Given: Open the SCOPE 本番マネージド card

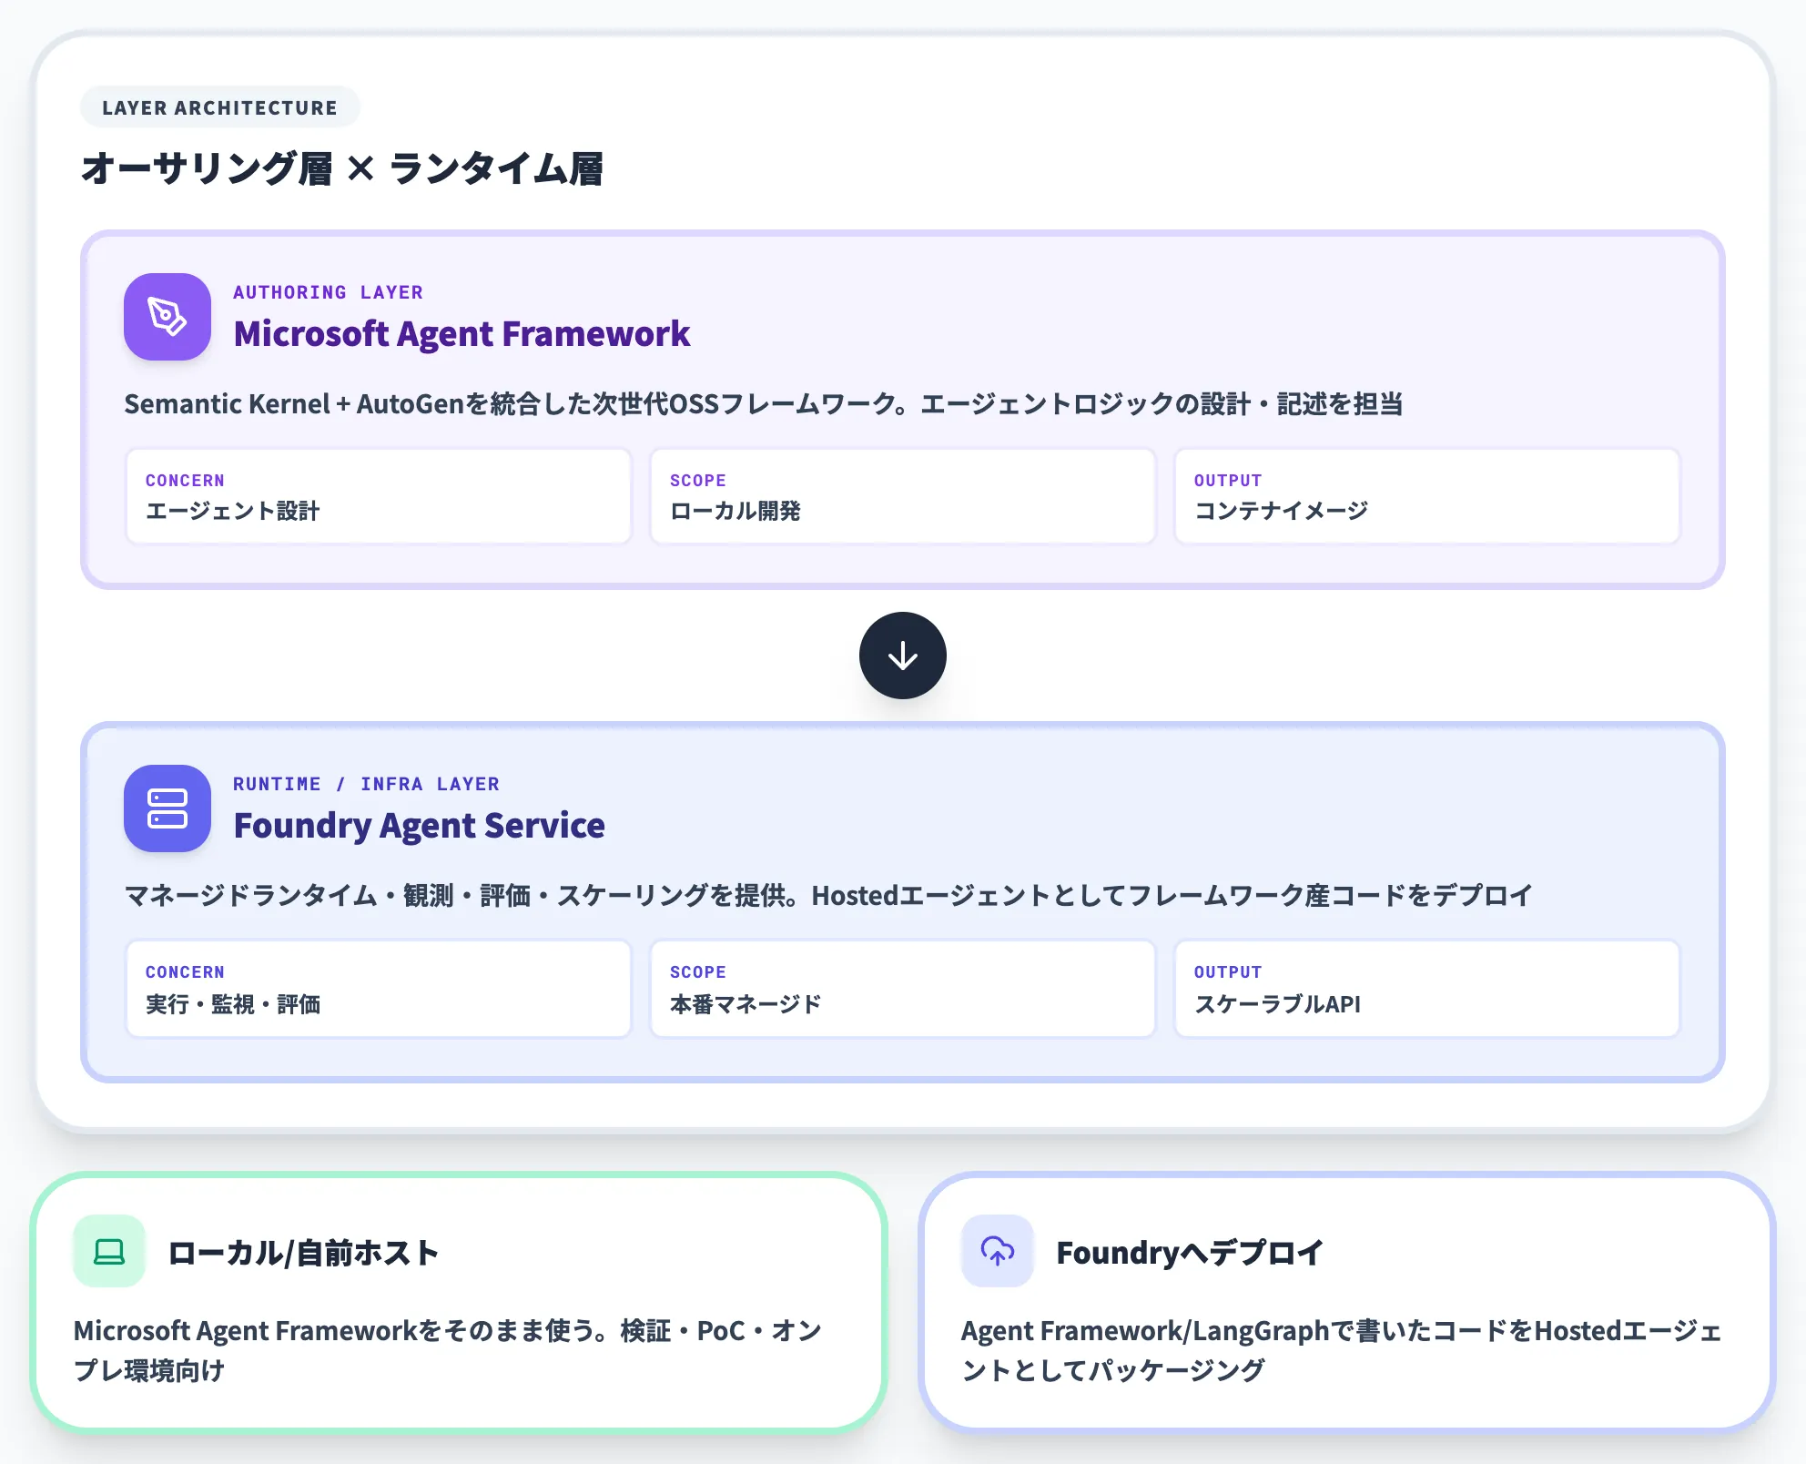Looking at the screenshot, I should (x=903, y=989).
